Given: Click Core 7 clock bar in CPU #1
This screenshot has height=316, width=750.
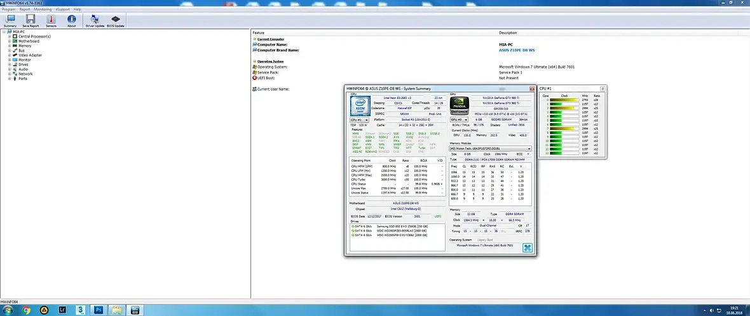Looking at the screenshot, I should [565, 129].
